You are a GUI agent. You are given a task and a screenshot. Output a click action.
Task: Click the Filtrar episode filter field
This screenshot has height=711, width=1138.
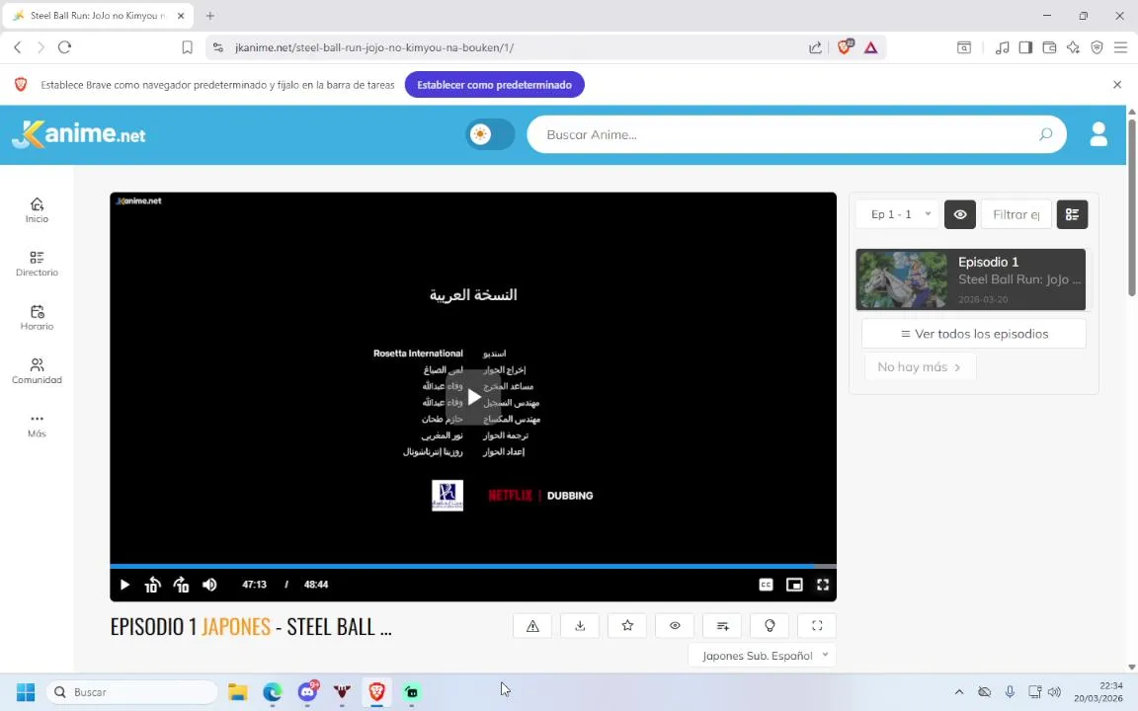click(1016, 214)
